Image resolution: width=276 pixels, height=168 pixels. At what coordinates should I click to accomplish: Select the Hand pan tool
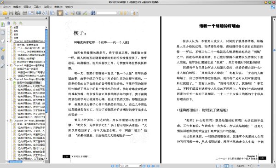pos(60,13)
